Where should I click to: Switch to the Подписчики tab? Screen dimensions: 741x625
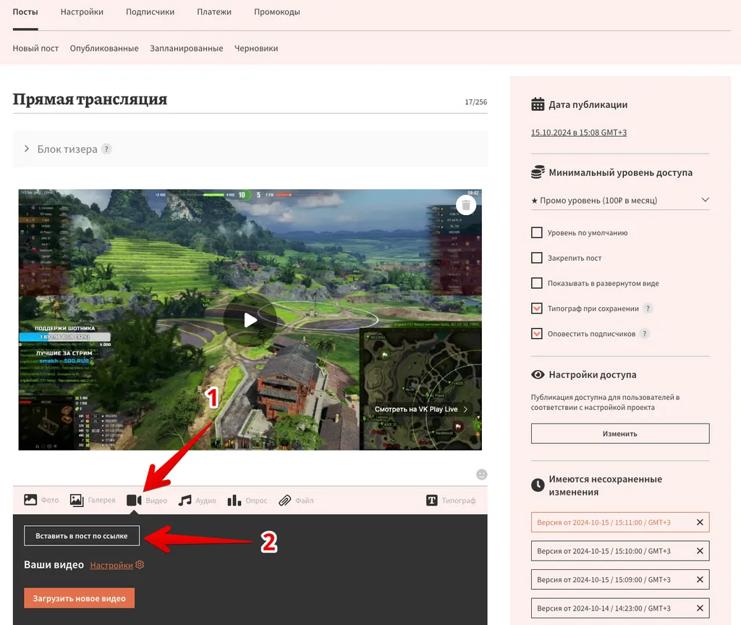tap(150, 12)
